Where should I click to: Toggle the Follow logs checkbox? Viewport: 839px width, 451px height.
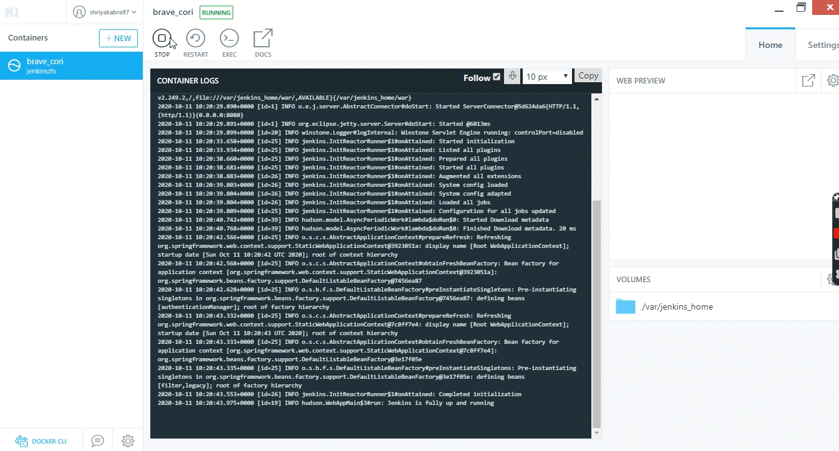[497, 77]
